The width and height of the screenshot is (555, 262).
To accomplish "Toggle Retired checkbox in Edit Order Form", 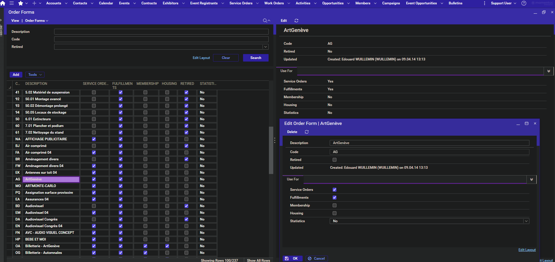I will coord(334,160).
